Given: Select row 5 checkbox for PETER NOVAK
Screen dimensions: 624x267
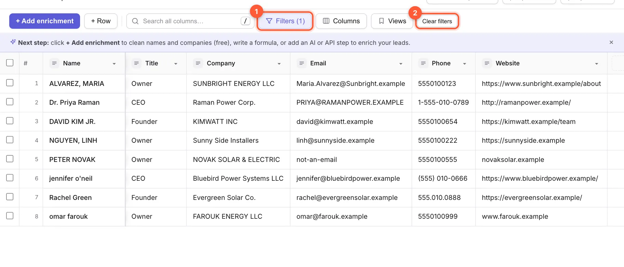Looking at the screenshot, I should coord(10,159).
